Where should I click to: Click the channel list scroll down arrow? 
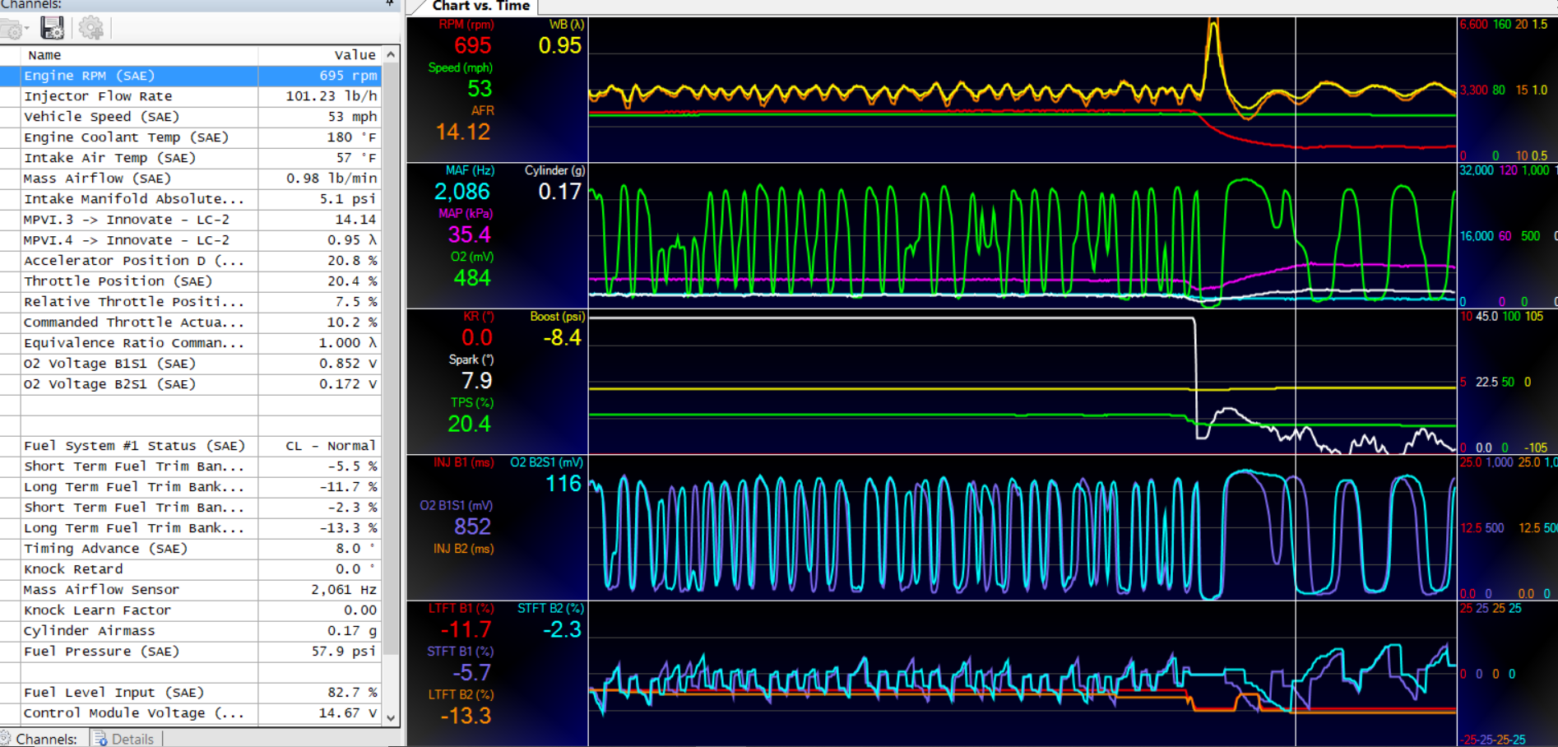pyautogui.click(x=391, y=717)
